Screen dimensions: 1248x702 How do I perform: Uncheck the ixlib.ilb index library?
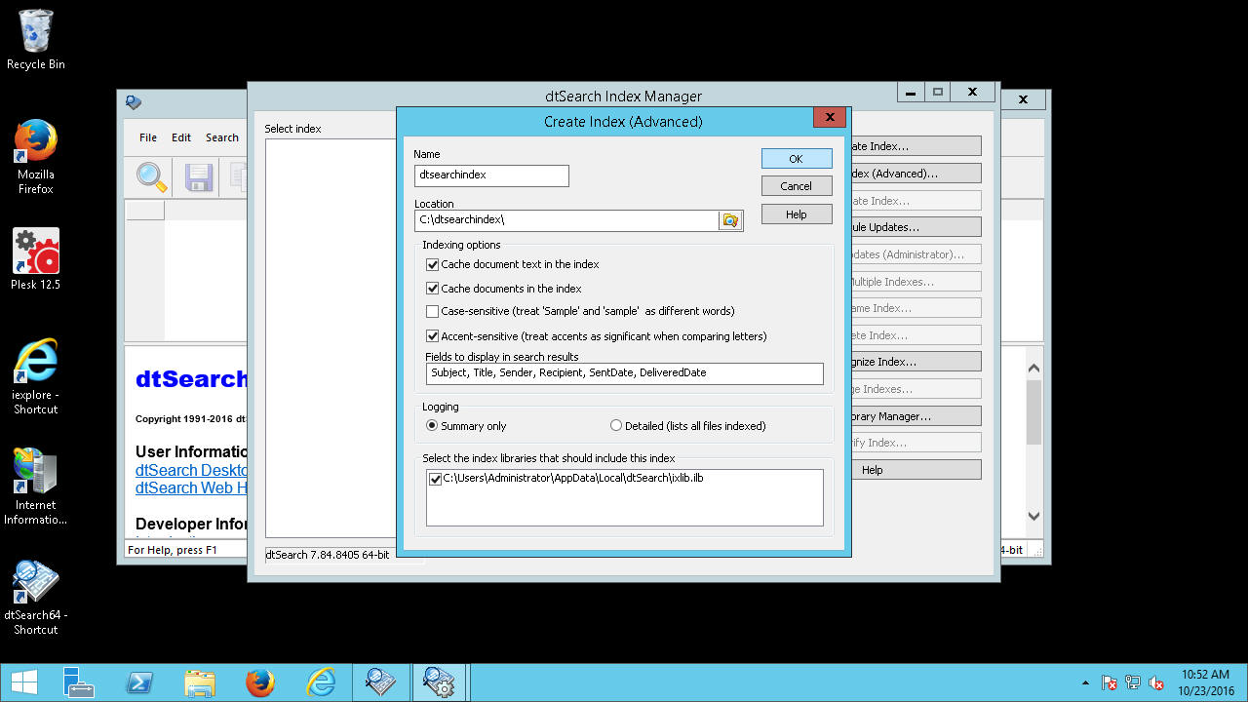(x=435, y=479)
